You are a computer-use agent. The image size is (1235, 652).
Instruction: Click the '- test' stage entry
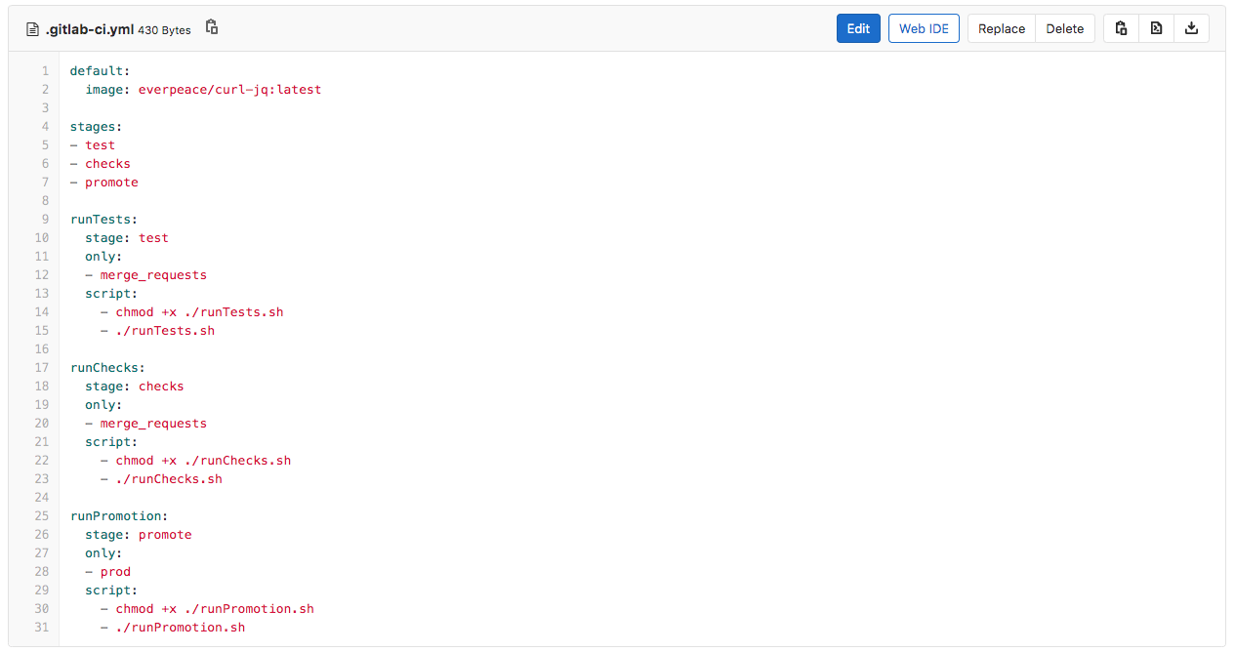point(93,145)
